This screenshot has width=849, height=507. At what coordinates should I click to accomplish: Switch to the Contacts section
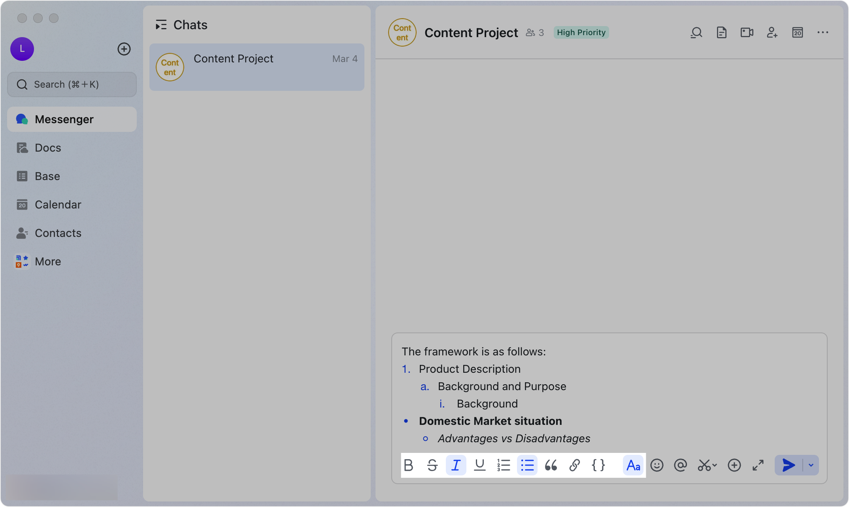point(58,233)
